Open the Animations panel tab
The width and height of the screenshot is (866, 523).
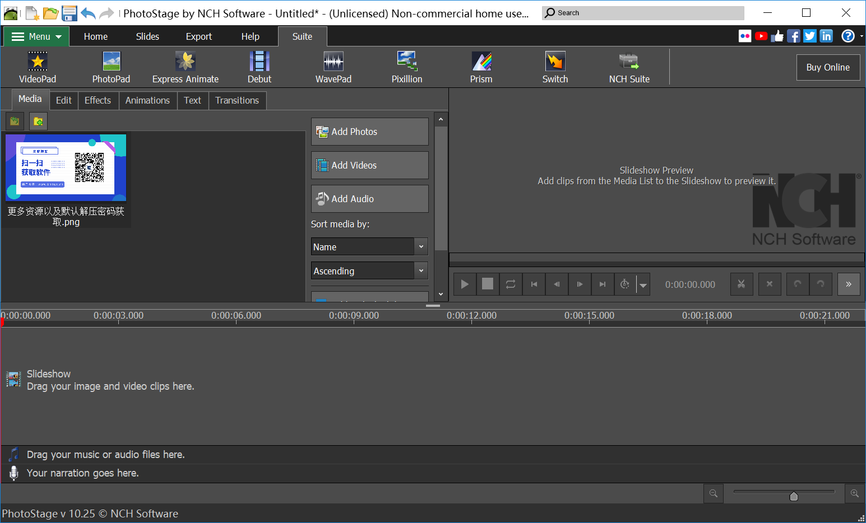pos(147,100)
